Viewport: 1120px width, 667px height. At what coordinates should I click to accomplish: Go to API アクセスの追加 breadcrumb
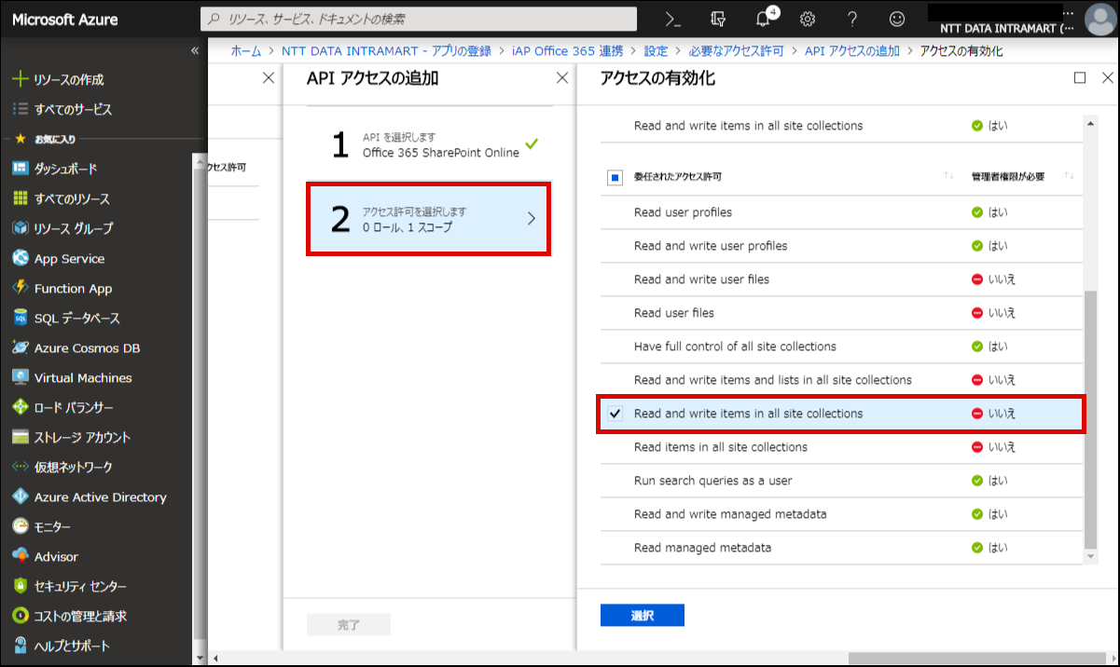852,51
